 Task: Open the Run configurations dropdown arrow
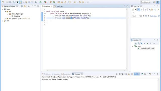click(43, 2)
